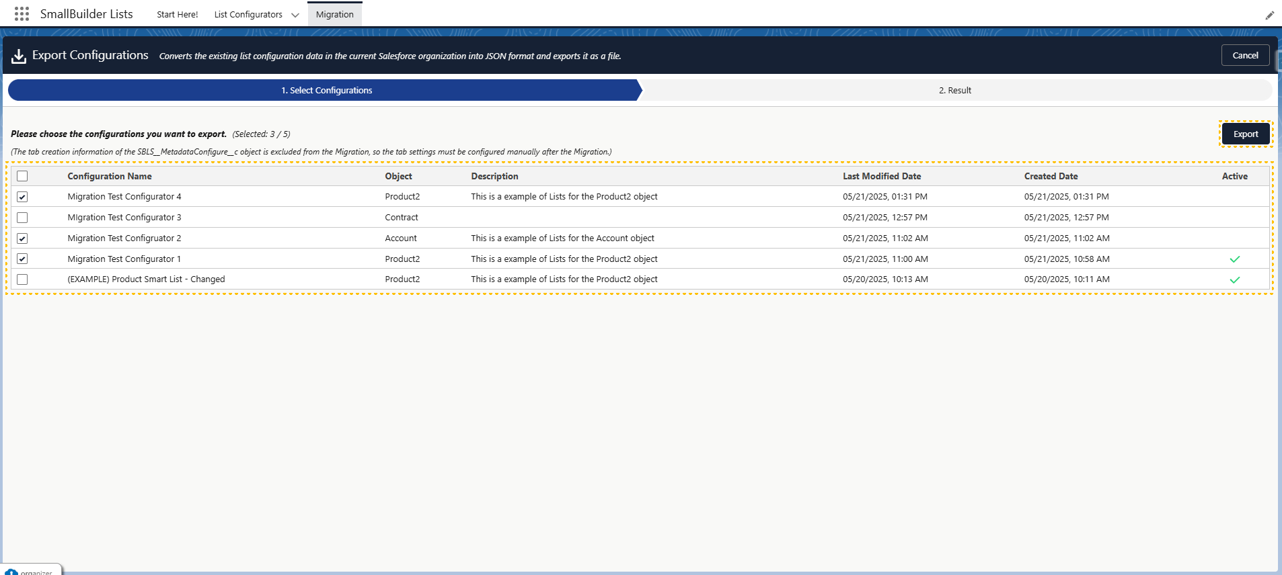1282x575 pixels.
Task: Go to the 2. Result step
Action: pos(954,90)
